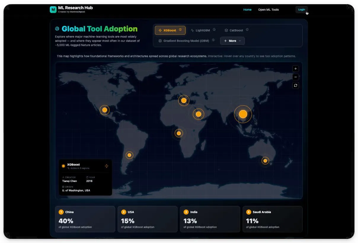Viewport: 358px width, 243px height.
Task: Reset the map view
Action: coord(295,85)
